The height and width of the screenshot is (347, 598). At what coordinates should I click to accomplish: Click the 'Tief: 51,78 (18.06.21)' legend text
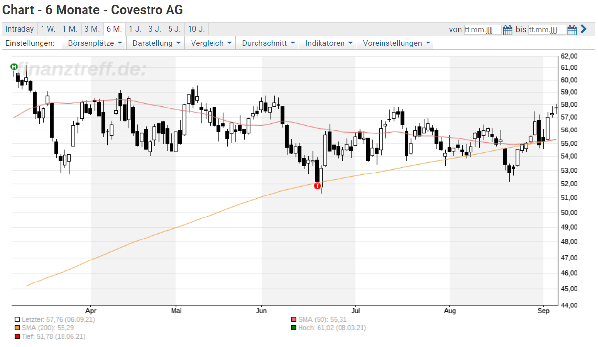click(54, 337)
